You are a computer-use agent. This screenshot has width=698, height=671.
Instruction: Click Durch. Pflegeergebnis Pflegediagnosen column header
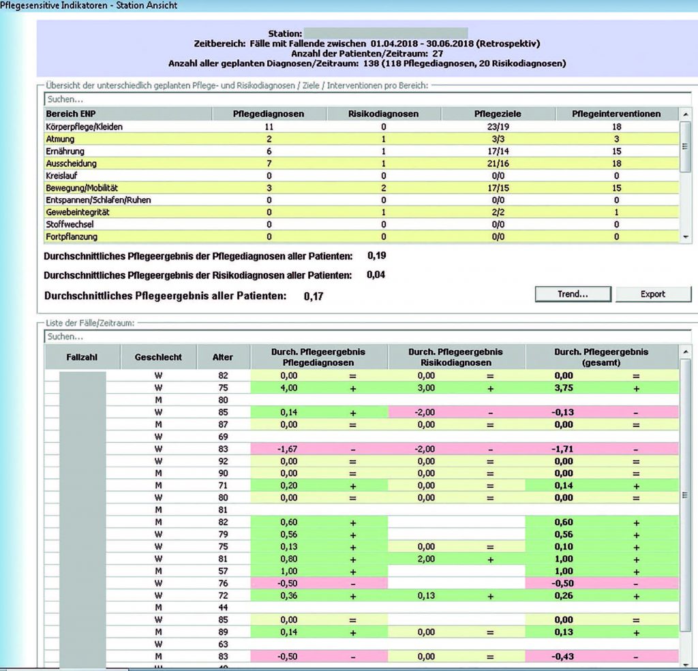[x=318, y=357]
